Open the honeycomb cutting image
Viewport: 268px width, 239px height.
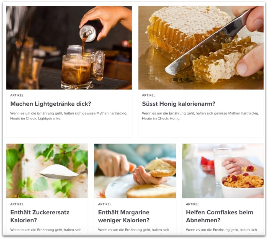(x=201, y=48)
